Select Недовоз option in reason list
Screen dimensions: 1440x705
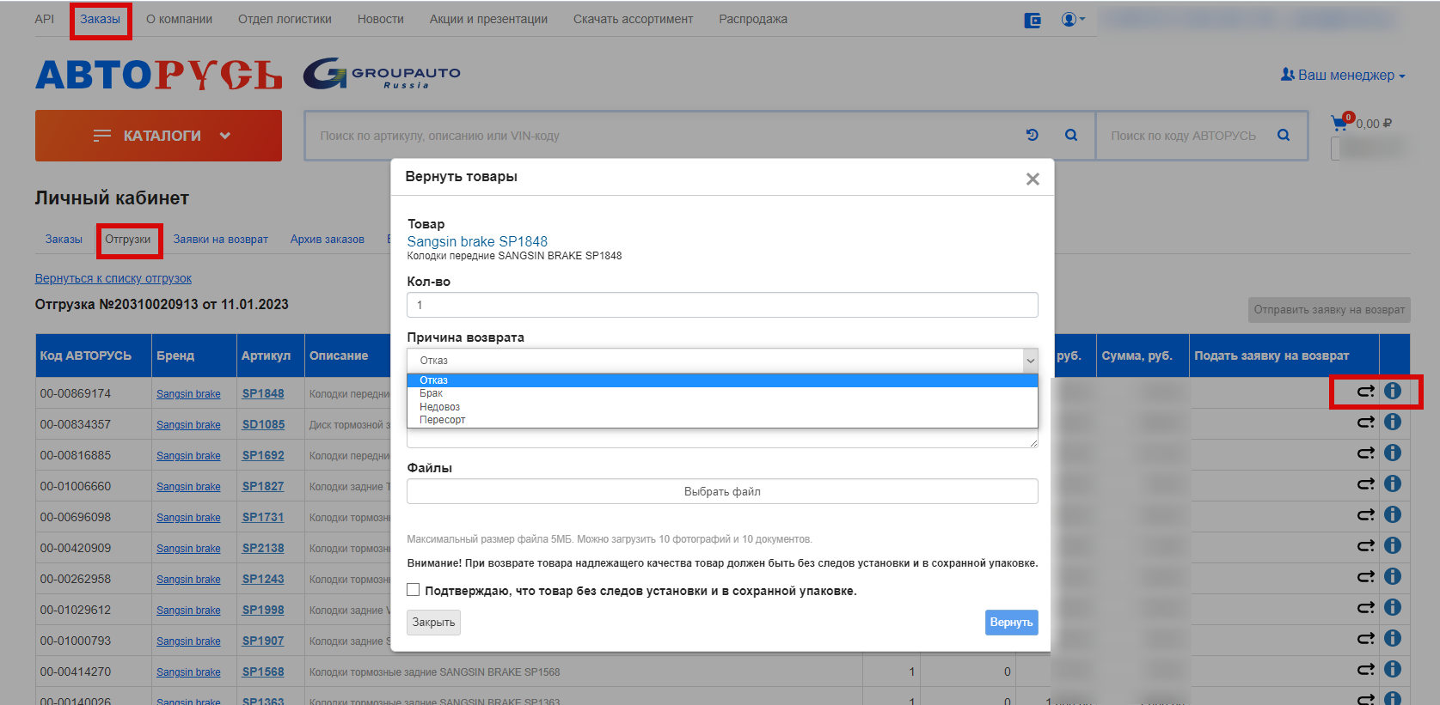coord(722,407)
